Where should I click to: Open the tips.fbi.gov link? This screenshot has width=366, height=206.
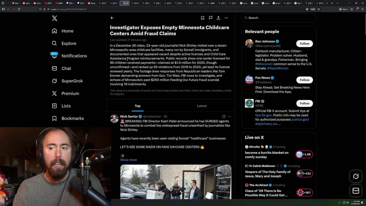(x=263, y=115)
